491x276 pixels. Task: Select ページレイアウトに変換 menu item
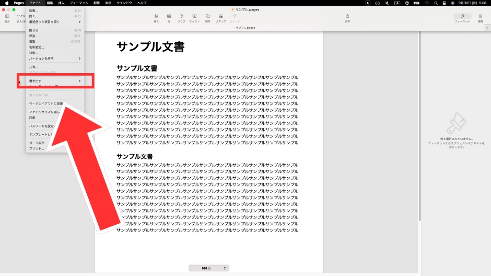tap(46, 103)
